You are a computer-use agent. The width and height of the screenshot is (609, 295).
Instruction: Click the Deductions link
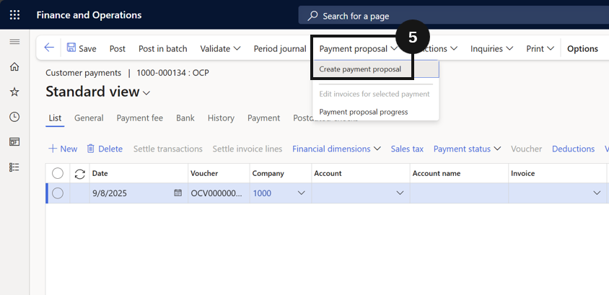click(573, 149)
